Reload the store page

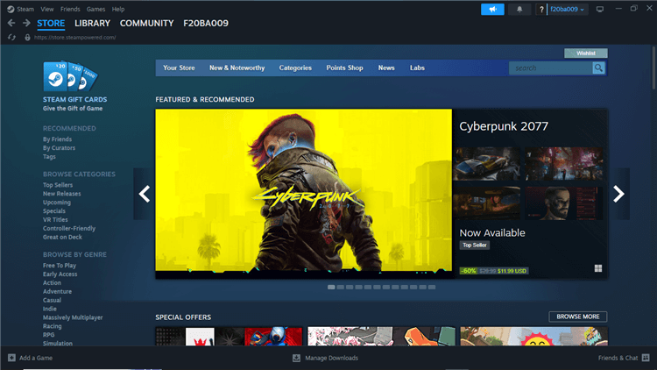click(11, 38)
